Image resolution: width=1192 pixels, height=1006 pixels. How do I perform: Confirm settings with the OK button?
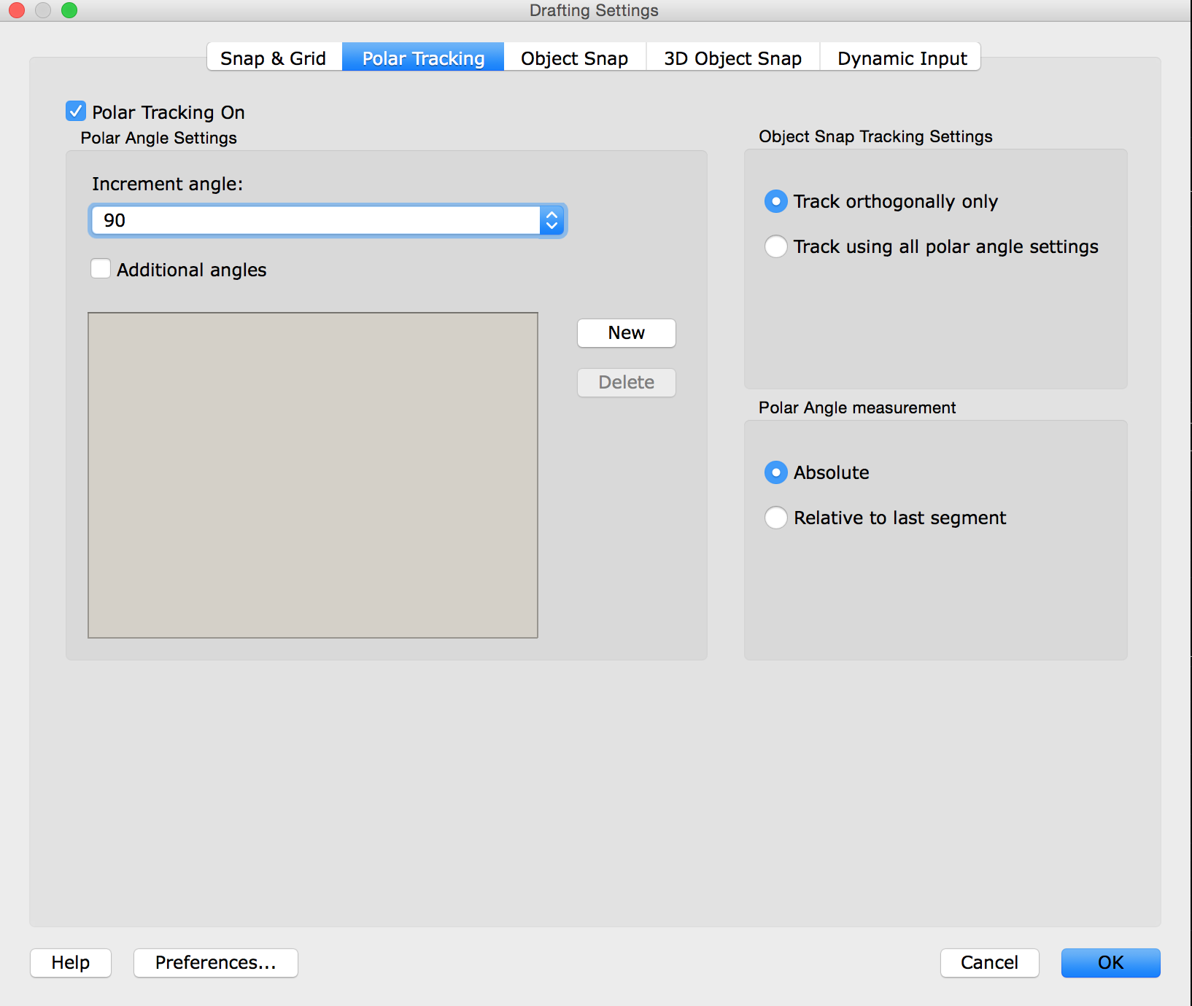click(1110, 962)
